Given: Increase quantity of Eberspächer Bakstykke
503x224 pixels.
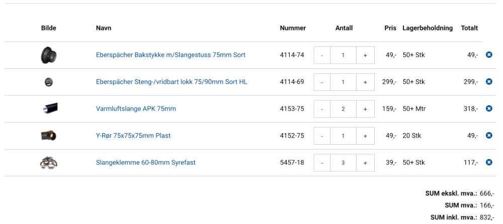Looking at the screenshot, I should [x=365, y=55].
